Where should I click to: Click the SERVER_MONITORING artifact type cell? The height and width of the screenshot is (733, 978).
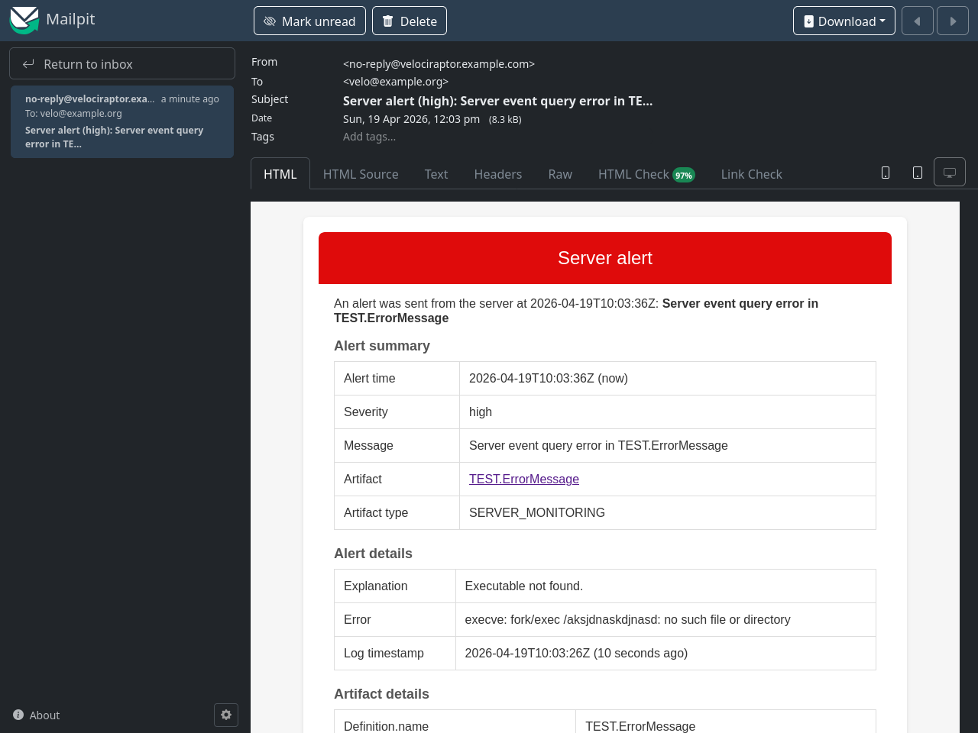(668, 512)
